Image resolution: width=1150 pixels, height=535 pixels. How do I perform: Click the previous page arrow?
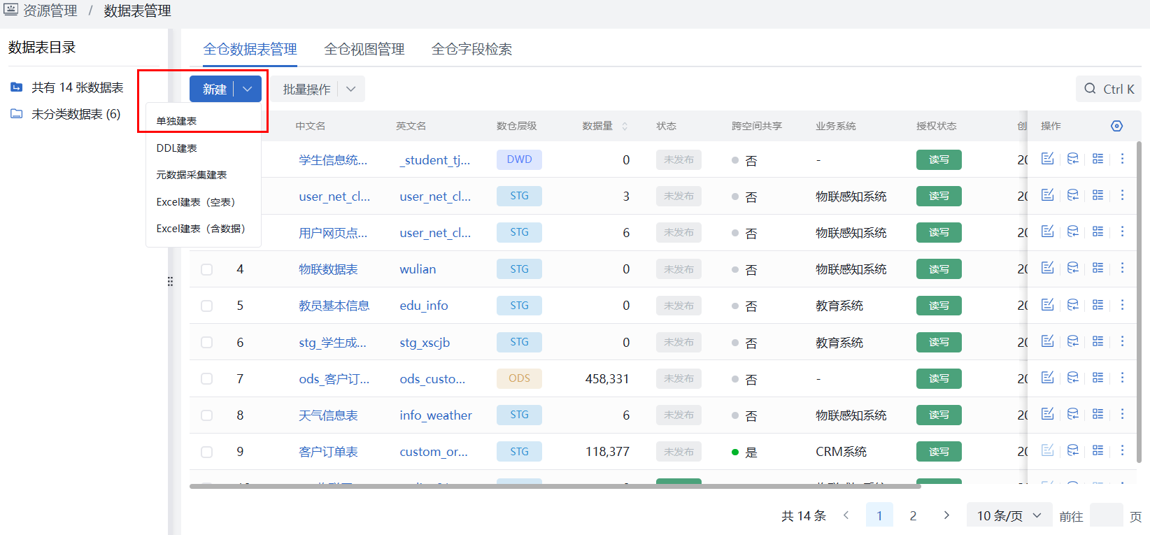[846, 515]
